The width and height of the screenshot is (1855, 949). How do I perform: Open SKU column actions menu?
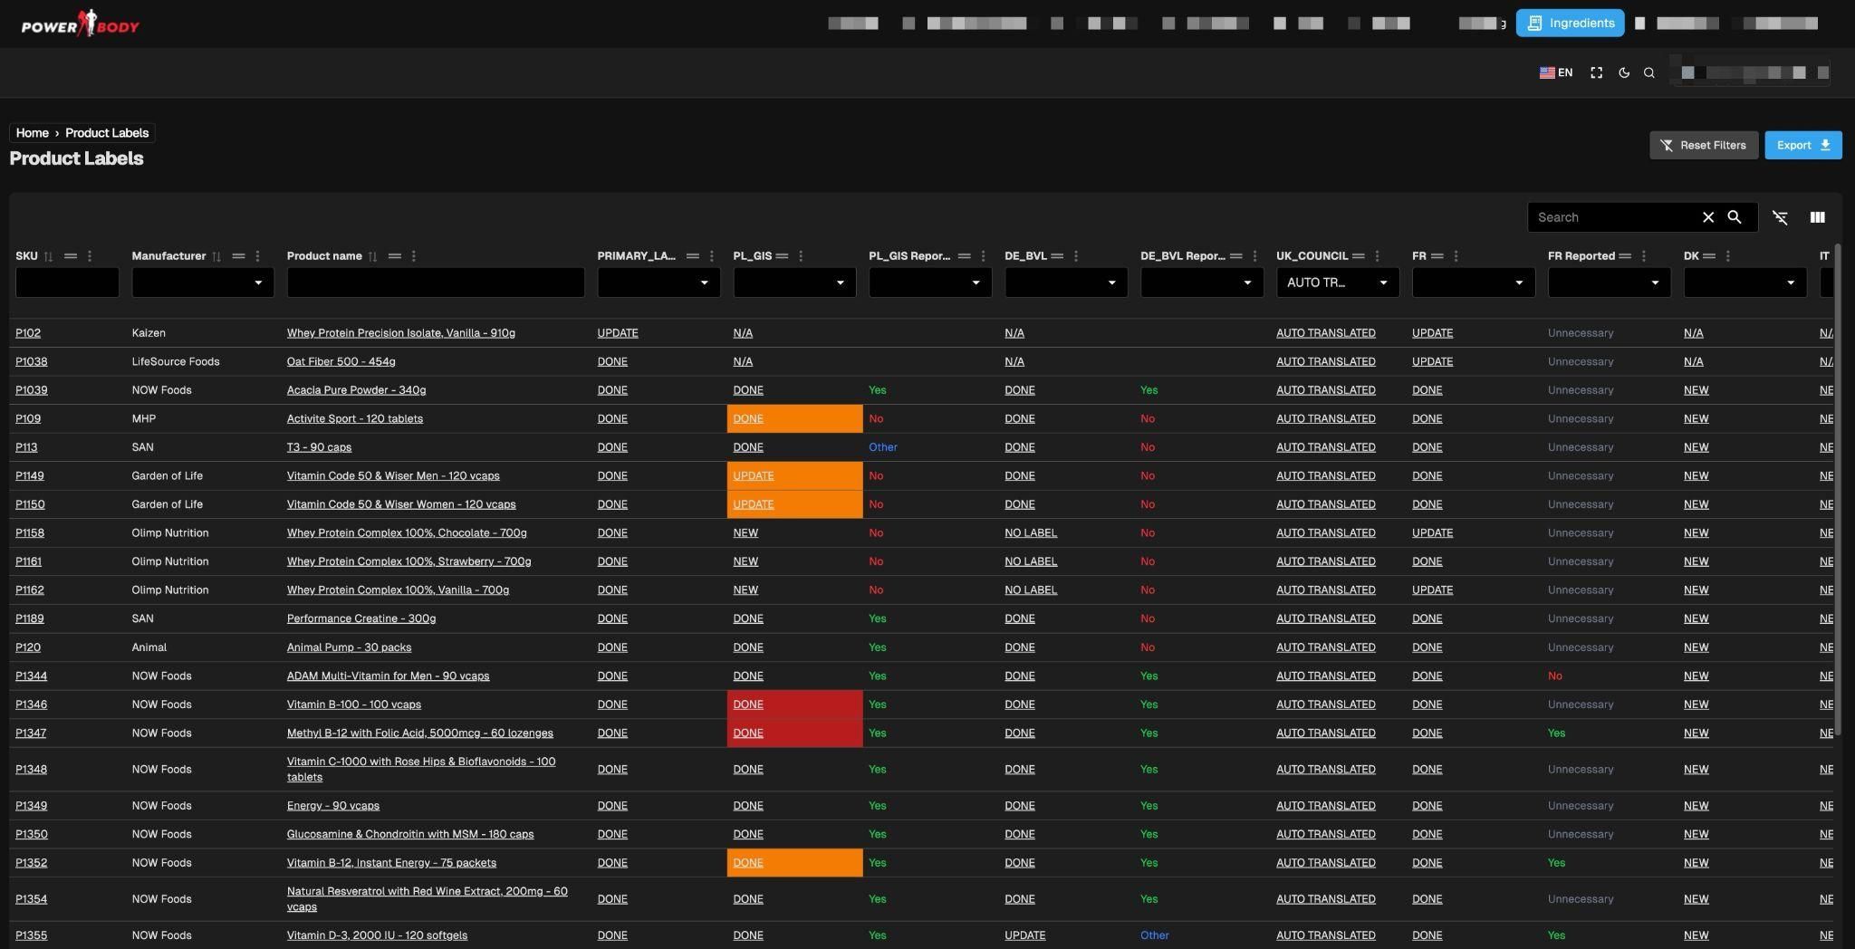coord(90,256)
